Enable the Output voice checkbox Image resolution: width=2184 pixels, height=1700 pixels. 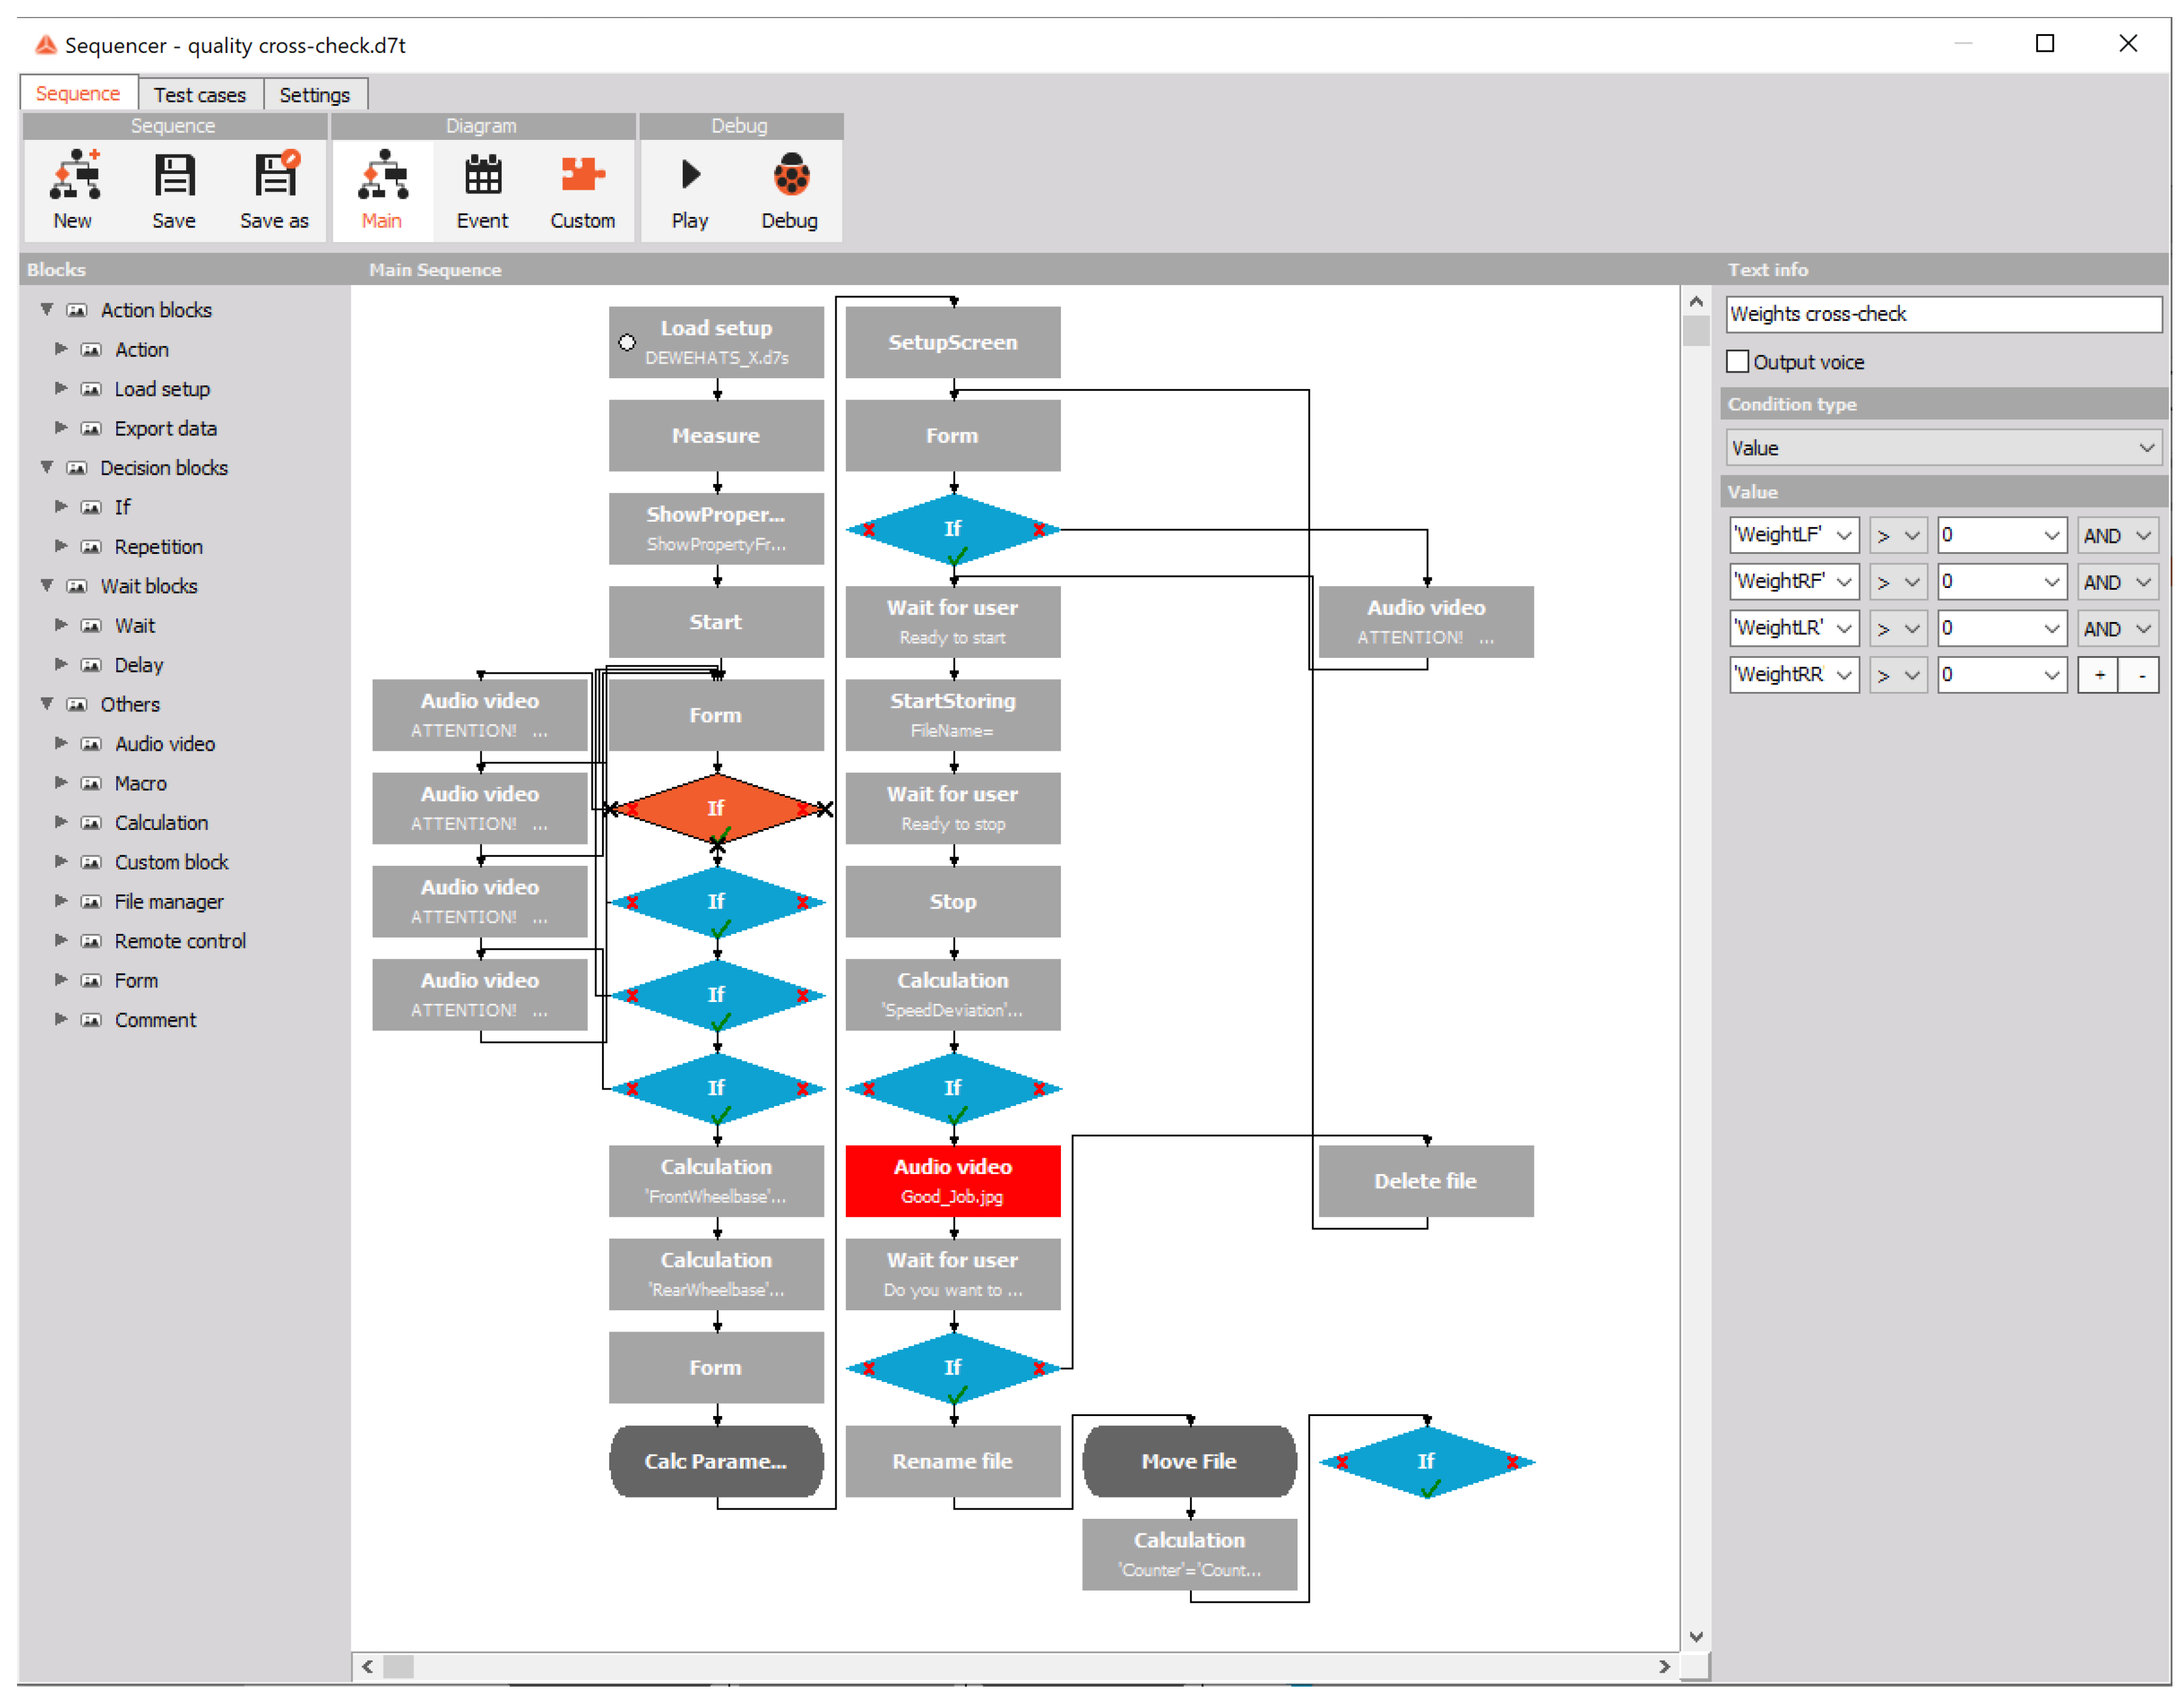[x=1738, y=362]
